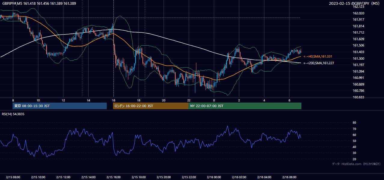
Task: Click hour label 14 below the price chart
Action: click(88, 100)
